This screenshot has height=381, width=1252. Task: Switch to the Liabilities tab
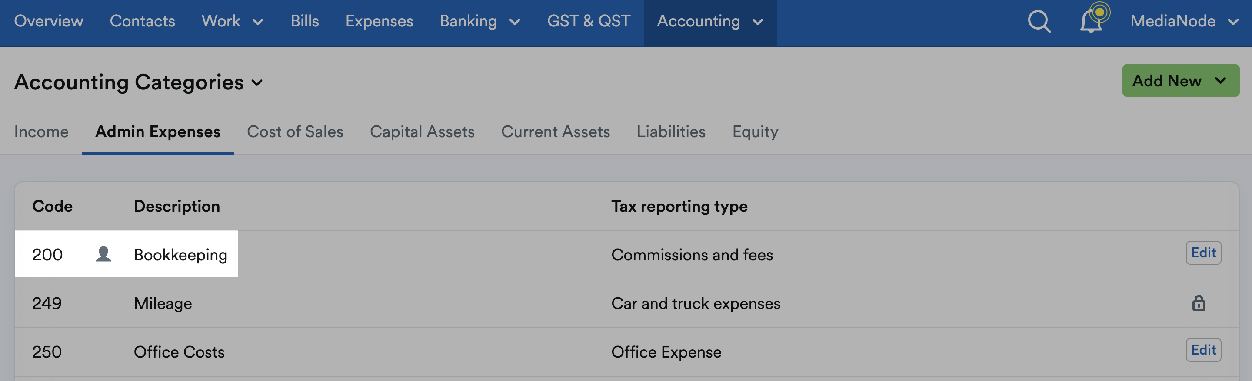point(671,131)
